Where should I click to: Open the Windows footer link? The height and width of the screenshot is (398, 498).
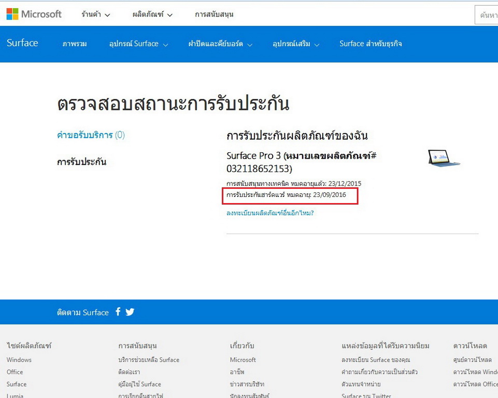coord(19,360)
